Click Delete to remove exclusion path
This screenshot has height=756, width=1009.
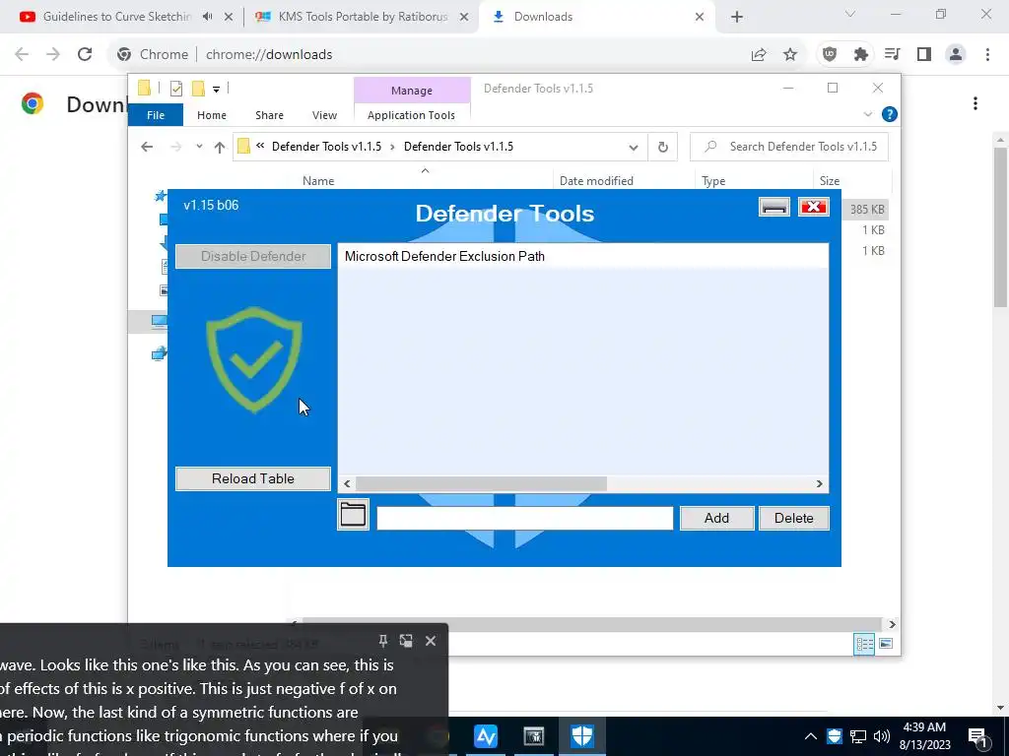pos(793,518)
